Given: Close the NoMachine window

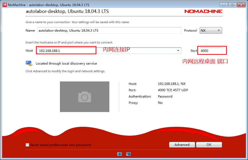Looking at the screenshot, I should (x=241, y=5).
